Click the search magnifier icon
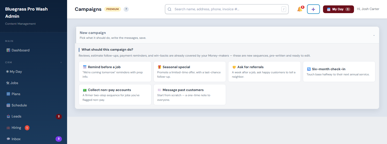The height and width of the screenshot is (144, 387). tap(170, 9)
